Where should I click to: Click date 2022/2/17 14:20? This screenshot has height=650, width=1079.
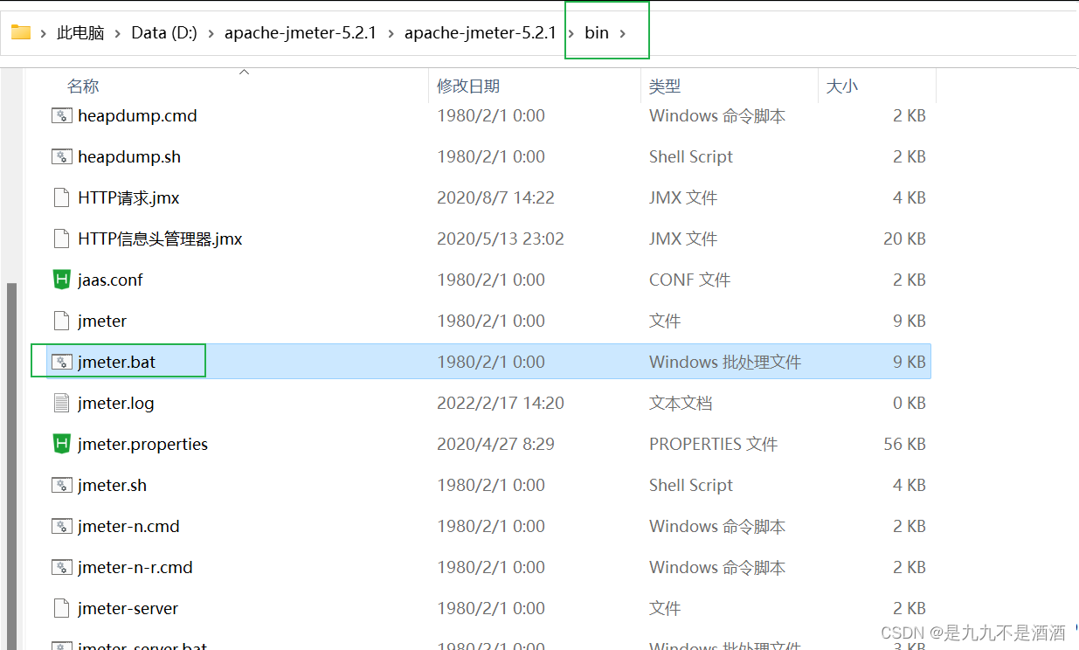501,403
